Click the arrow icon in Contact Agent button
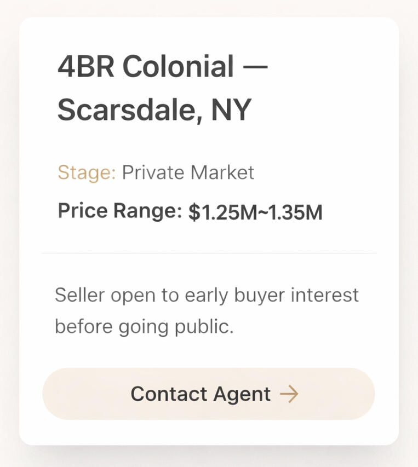The width and height of the screenshot is (418, 467). 289,394
